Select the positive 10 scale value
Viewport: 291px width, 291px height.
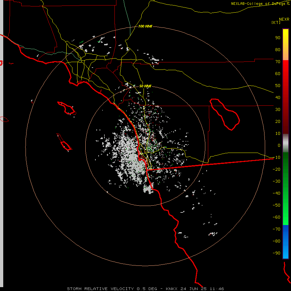(278, 134)
